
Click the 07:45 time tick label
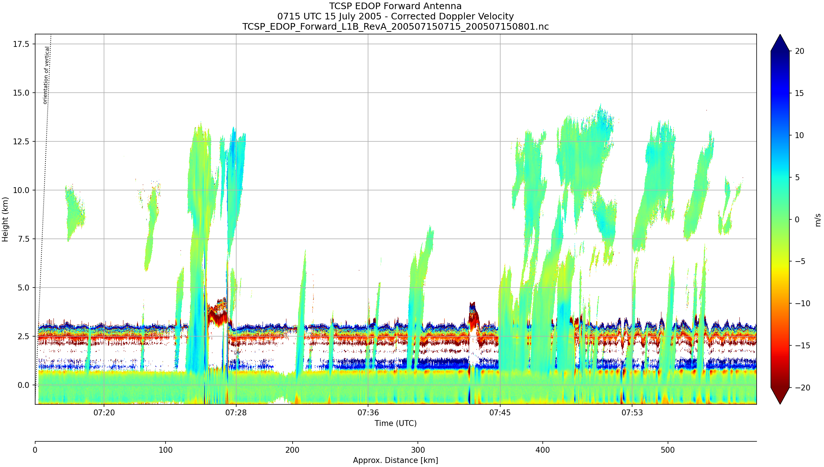pos(500,413)
